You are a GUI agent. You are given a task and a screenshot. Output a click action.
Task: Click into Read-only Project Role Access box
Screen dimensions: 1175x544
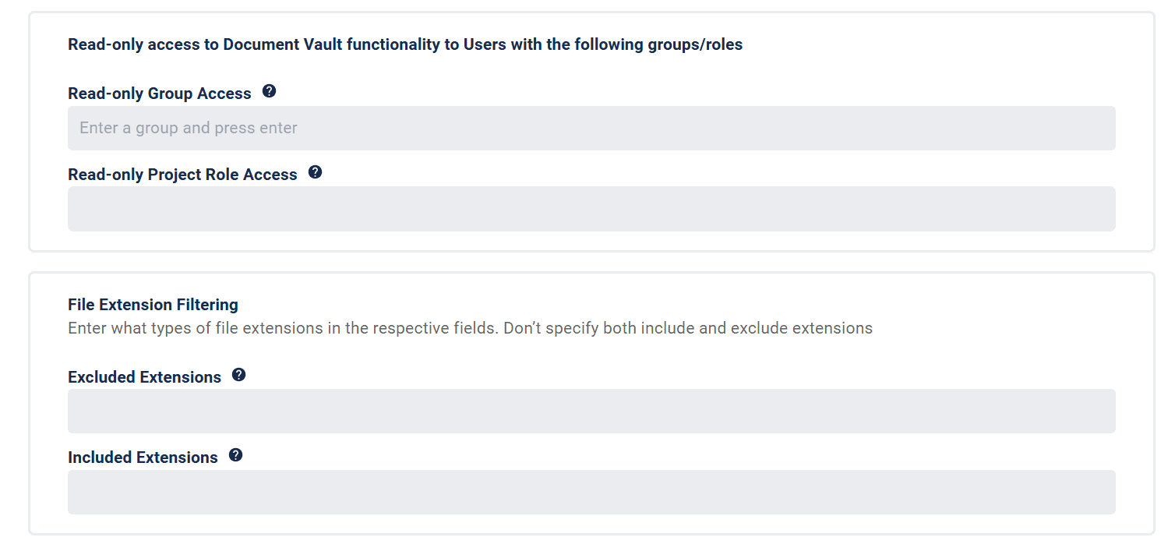pos(591,209)
